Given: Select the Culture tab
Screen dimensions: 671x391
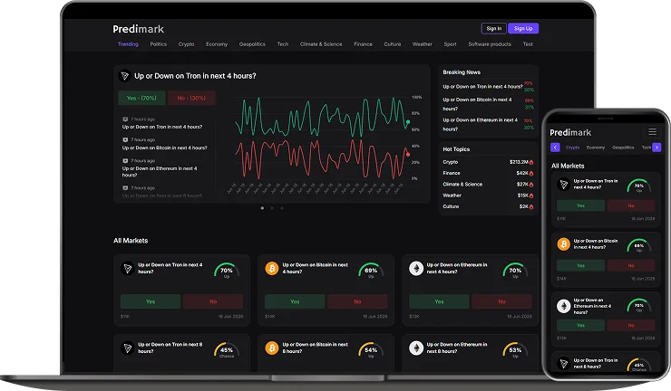Looking at the screenshot, I should [393, 44].
